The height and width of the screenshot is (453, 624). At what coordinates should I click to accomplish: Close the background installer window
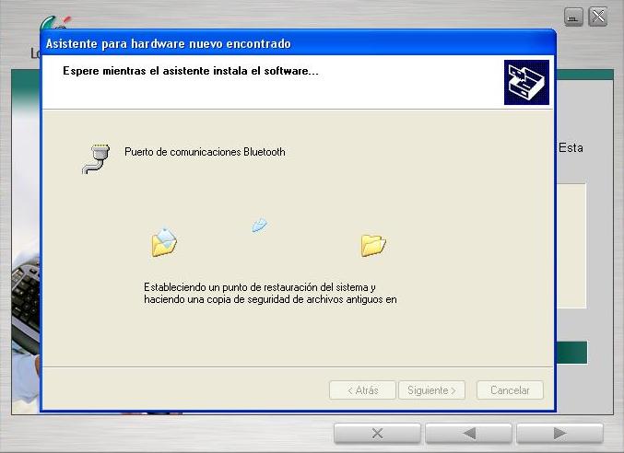pyautogui.click(x=598, y=17)
